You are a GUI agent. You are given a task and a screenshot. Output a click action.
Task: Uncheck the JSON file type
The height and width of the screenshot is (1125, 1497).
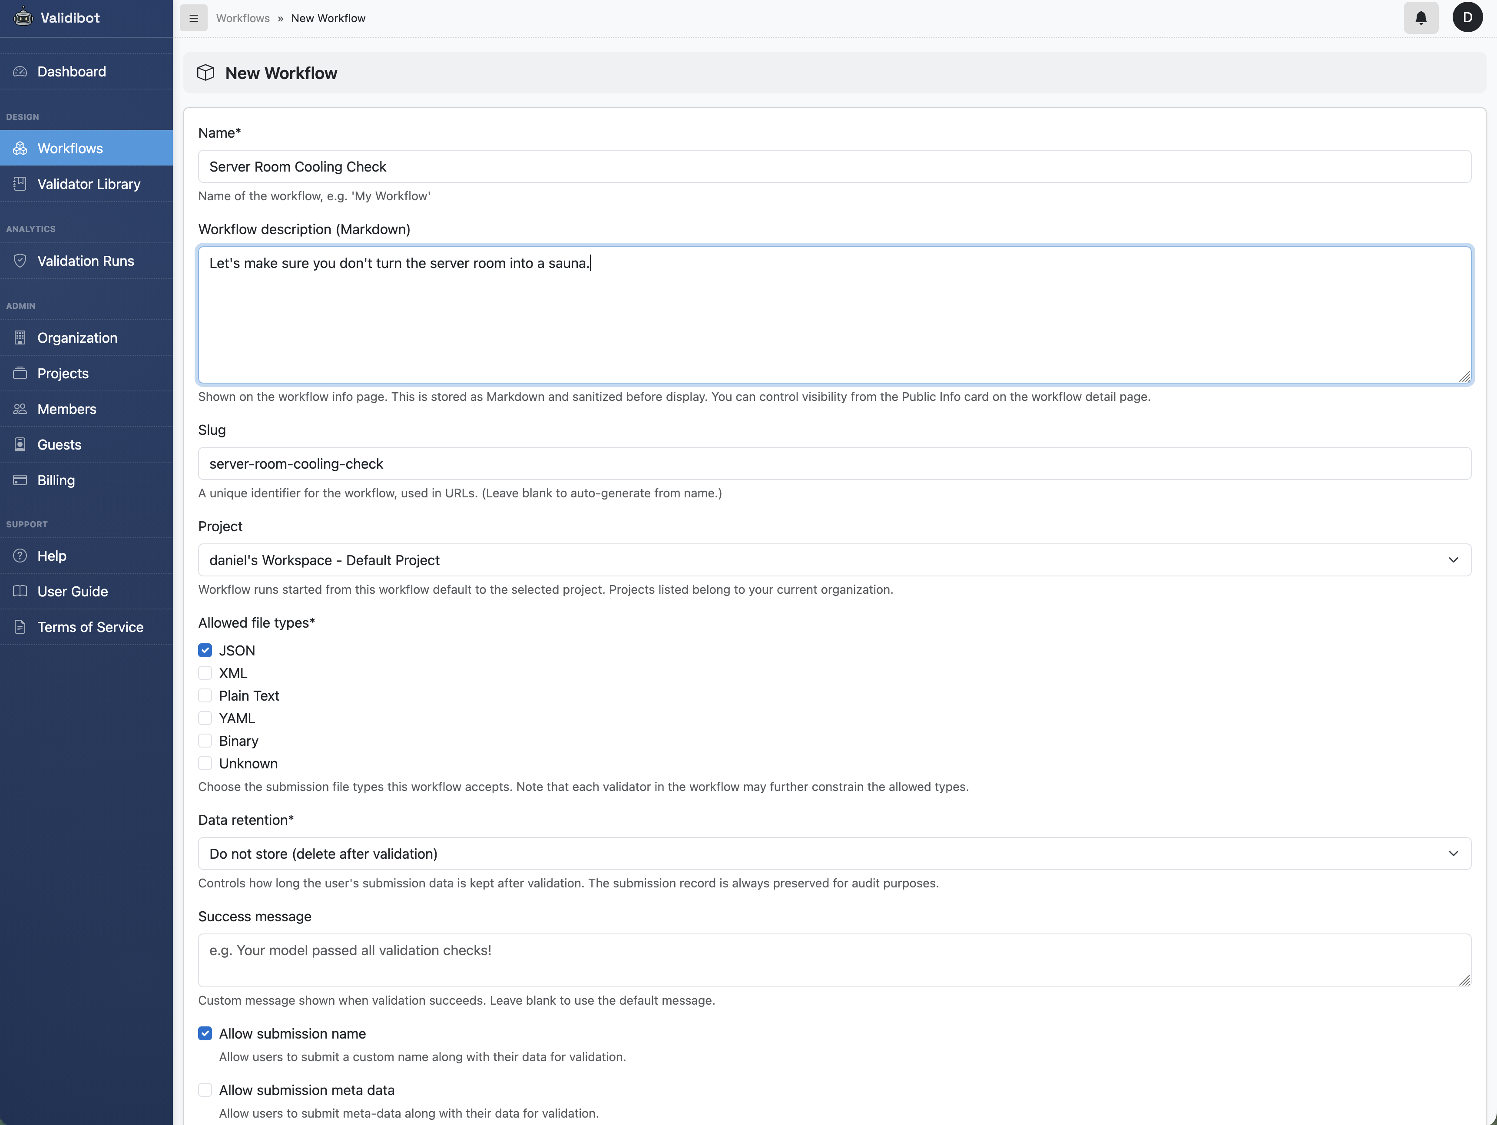tap(205, 650)
